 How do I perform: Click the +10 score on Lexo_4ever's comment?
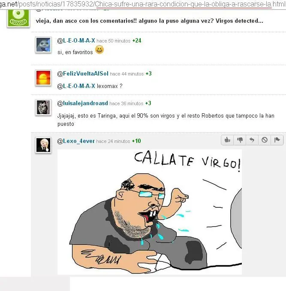coord(136,141)
